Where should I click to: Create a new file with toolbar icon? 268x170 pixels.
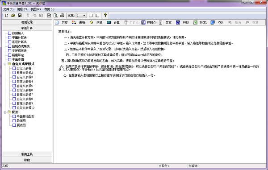tap(7, 16)
